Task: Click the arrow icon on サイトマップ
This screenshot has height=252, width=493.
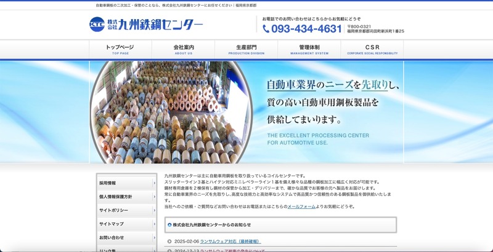Action: pyautogui.click(x=154, y=224)
